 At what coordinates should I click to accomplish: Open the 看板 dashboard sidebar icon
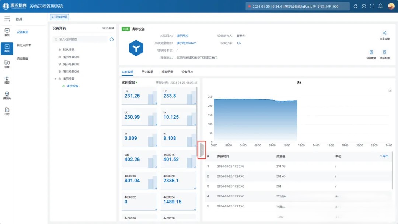pyautogui.click(x=7, y=32)
